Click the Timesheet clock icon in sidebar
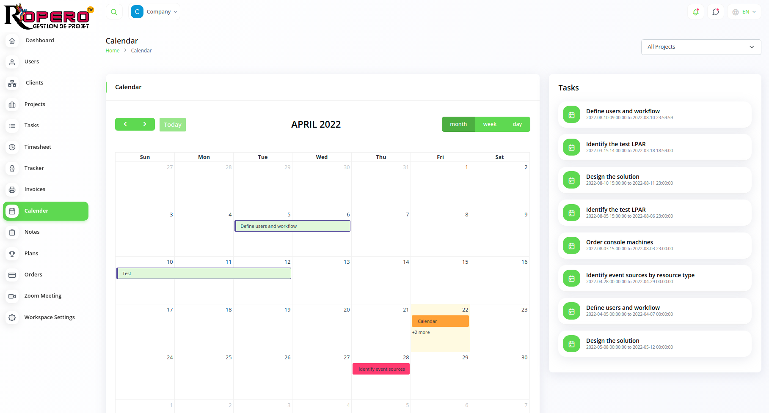 click(12, 147)
